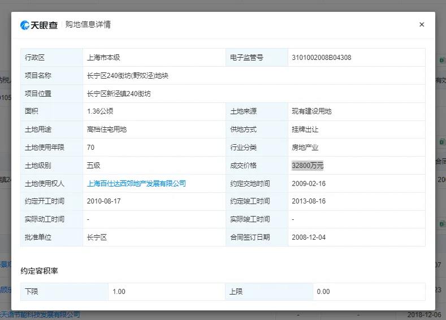The image size is (446, 320).
Task: Click the 现有建设用地 land source value
Action: pyautogui.click(x=311, y=111)
